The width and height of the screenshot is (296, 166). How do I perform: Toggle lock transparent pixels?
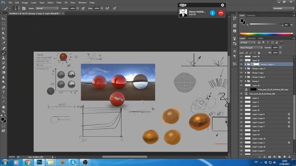(247, 53)
